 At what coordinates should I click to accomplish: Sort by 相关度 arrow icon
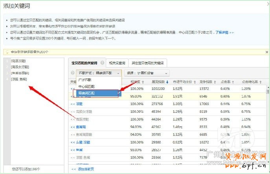click(x=143, y=82)
